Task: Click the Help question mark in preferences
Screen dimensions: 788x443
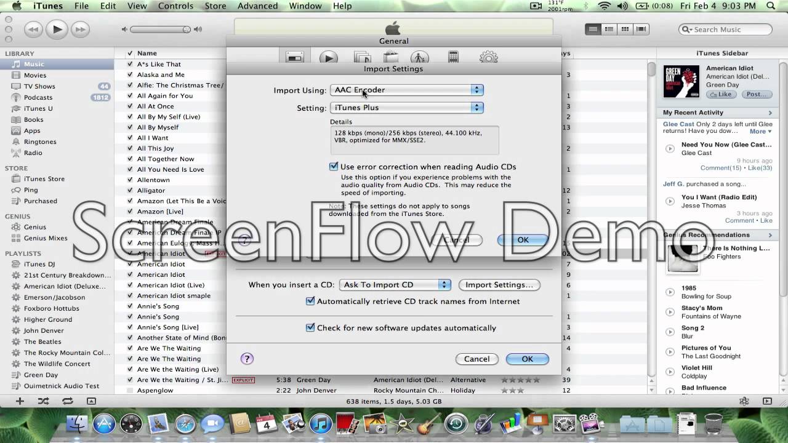Action: point(247,359)
